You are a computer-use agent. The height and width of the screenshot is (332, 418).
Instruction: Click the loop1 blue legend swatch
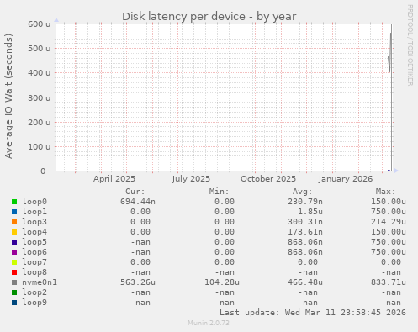14,212
